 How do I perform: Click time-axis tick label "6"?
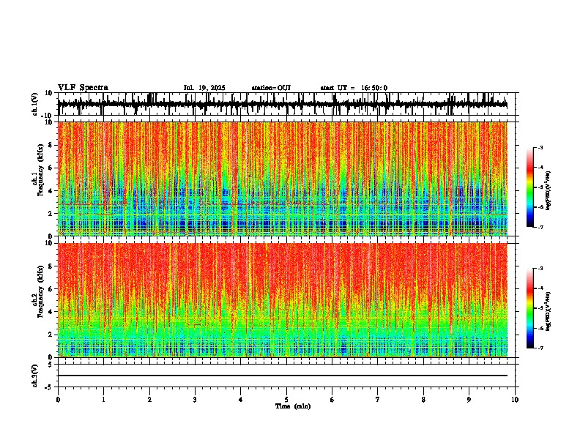pyautogui.click(x=332, y=400)
